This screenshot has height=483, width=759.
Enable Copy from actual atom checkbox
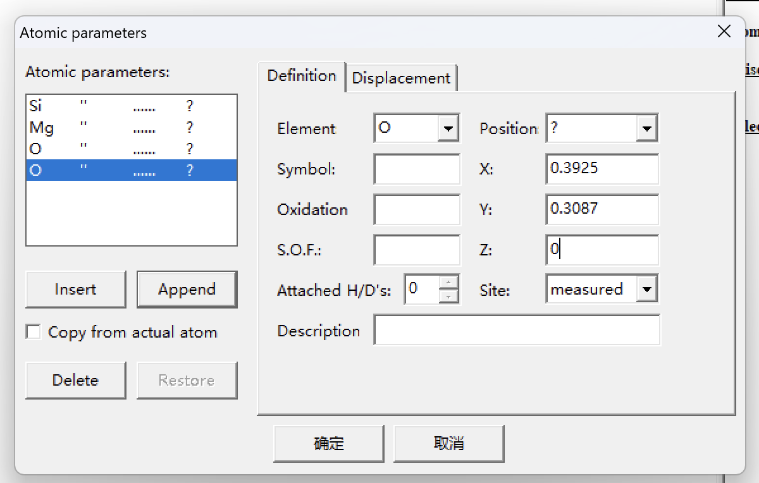[34, 332]
